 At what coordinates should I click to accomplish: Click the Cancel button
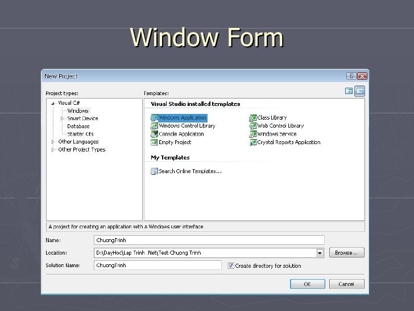click(x=346, y=284)
